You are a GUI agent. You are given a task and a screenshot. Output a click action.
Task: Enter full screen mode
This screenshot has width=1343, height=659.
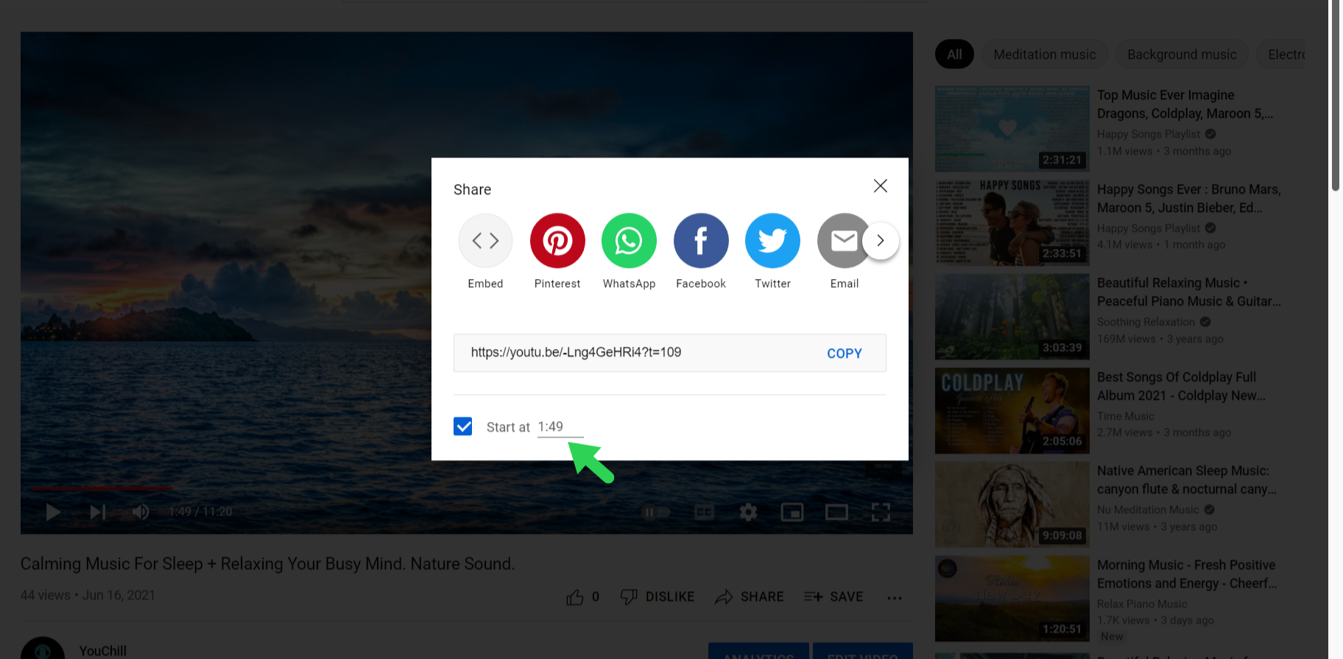click(x=881, y=512)
